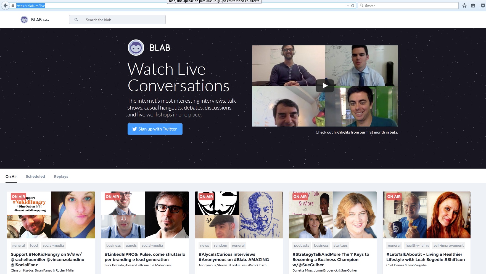Play the highlights video
Screen dimensions: 486x274
coord(325,86)
